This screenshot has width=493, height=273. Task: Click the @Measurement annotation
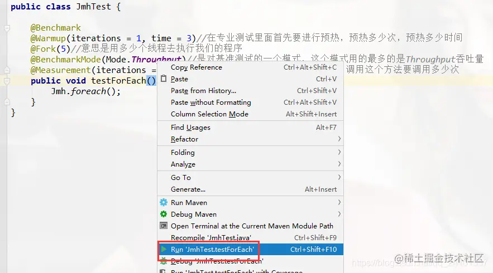tap(61, 70)
